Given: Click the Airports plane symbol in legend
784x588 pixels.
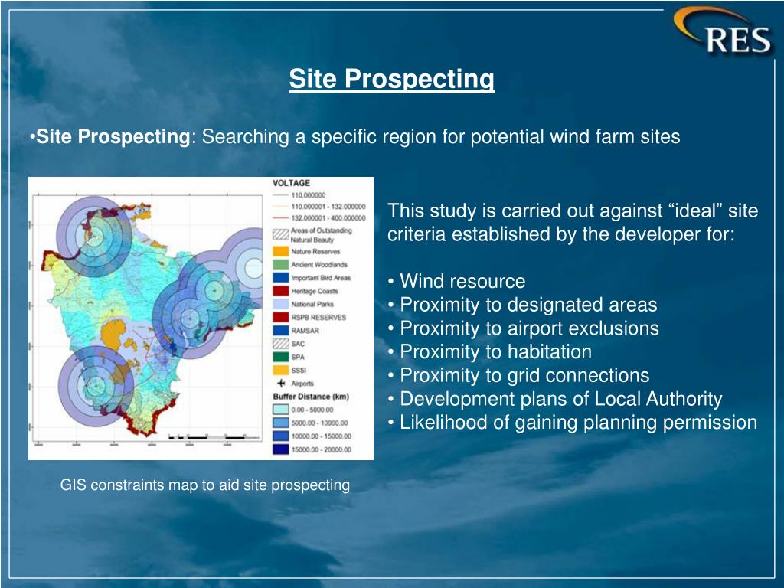Looking at the screenshot, I should tap(281, 384).
